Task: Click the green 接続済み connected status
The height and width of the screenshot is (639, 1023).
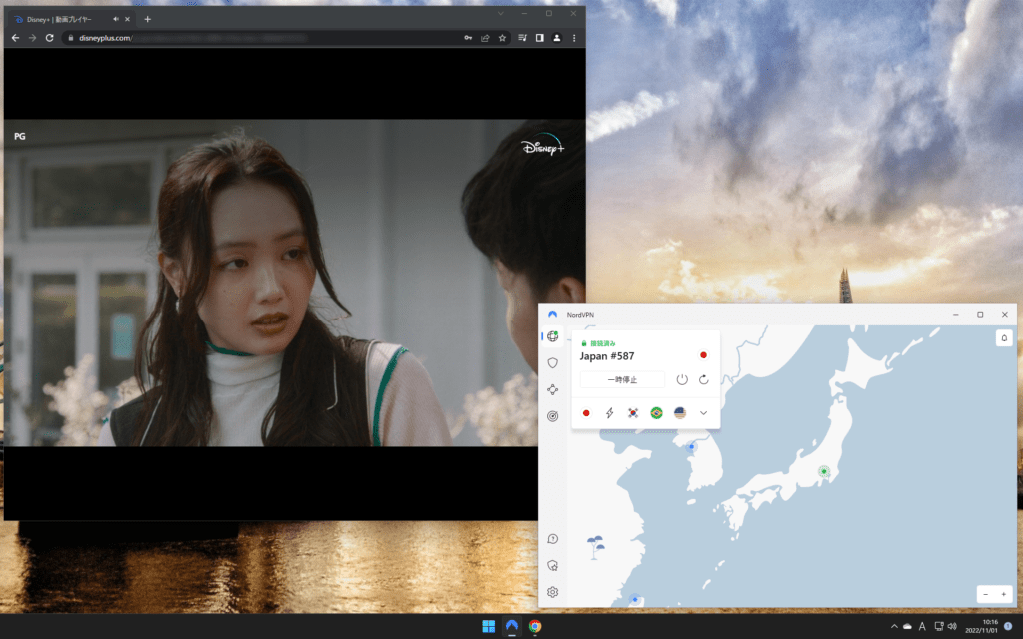Action: point(599,343)
